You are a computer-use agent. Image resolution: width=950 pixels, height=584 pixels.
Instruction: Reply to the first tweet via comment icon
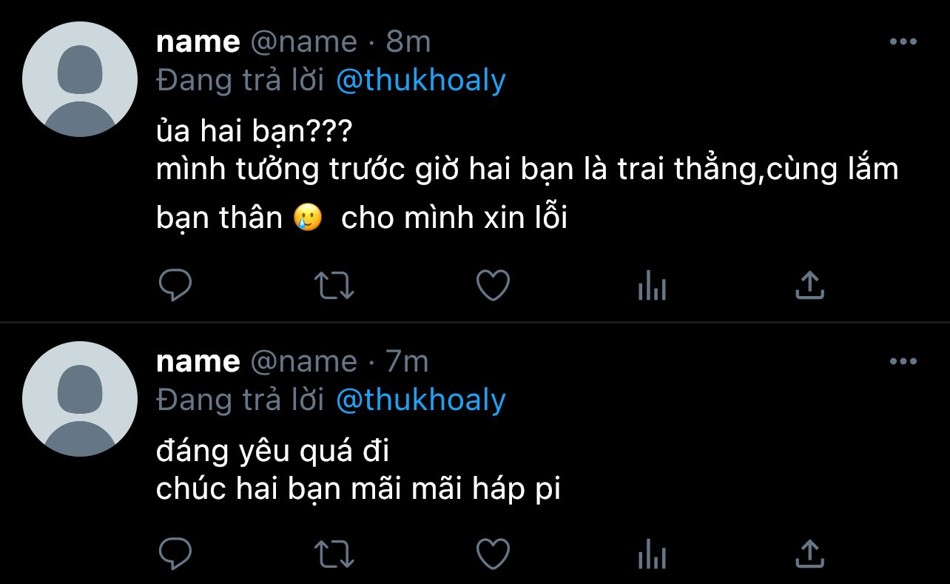pyautogui.click(x=175, y=285)
